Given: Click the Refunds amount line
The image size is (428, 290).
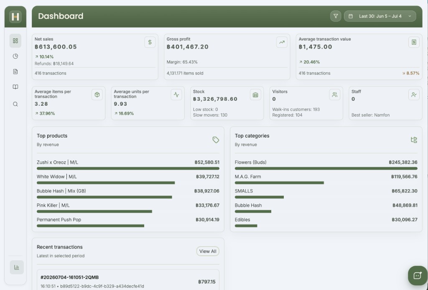Looking at the screenshot, I should 54,64.
